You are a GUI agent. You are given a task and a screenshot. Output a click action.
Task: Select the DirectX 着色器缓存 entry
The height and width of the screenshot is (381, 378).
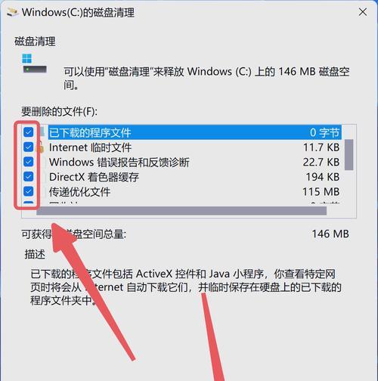[x=194, y=177]
